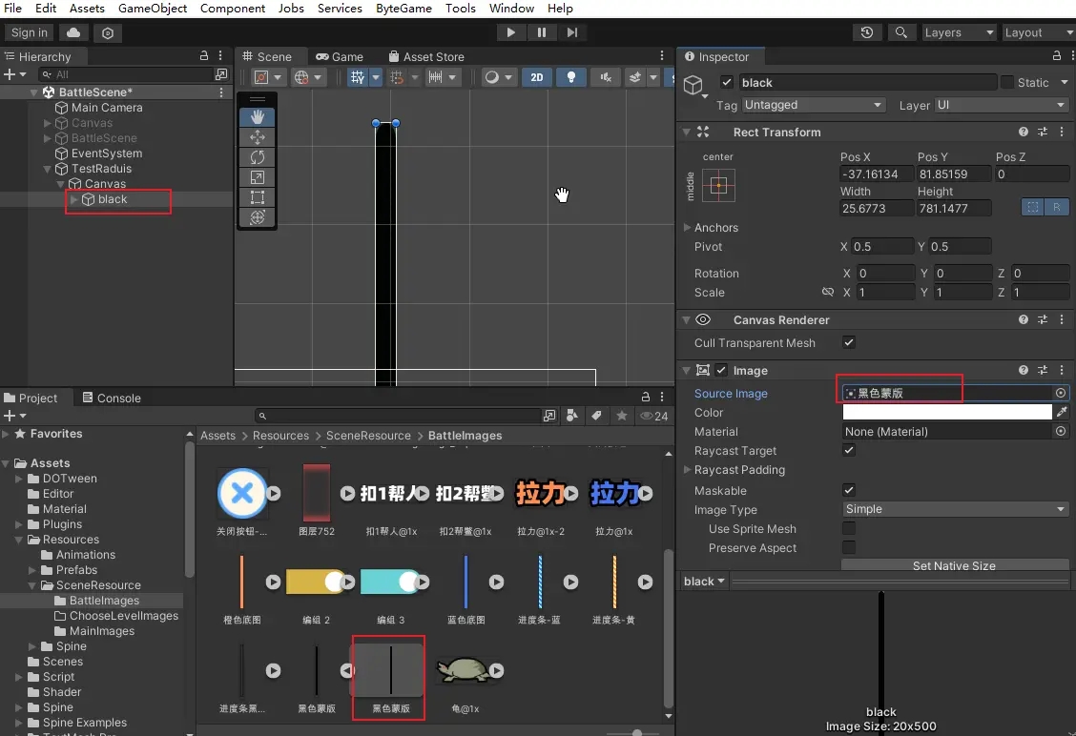This screenshot has width=1076, height=736.
Task: Select the Rect tool in Scene overlay
Action: pyautogui.click(x=257, y=197)
